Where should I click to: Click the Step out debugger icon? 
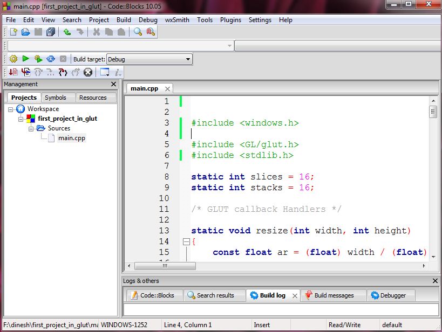tap(76, 72)
